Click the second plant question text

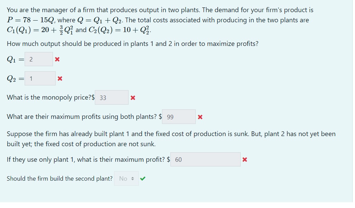click(x=59, y=178)
